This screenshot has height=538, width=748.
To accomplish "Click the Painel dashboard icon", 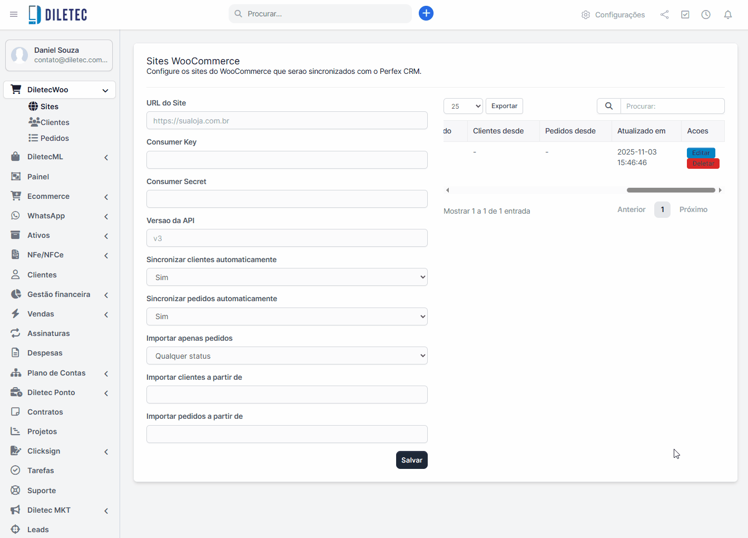I will (x=16, y=176).
